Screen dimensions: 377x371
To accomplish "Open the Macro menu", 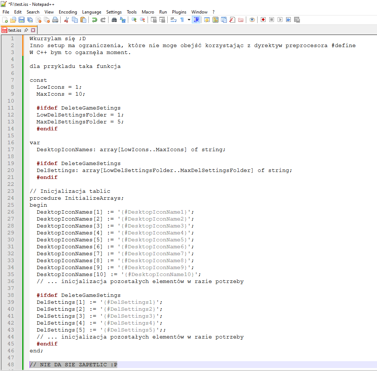I will pyautogui.click(x=148, y=12).
